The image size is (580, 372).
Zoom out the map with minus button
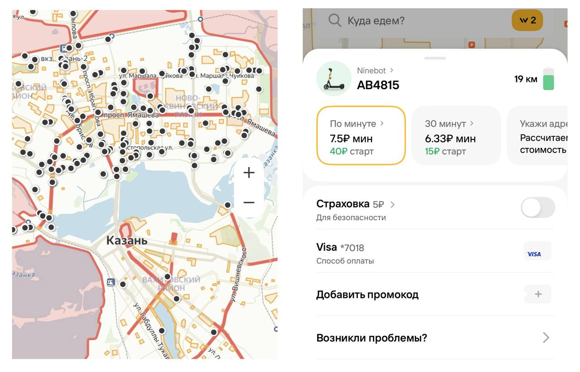pos(249,202)
